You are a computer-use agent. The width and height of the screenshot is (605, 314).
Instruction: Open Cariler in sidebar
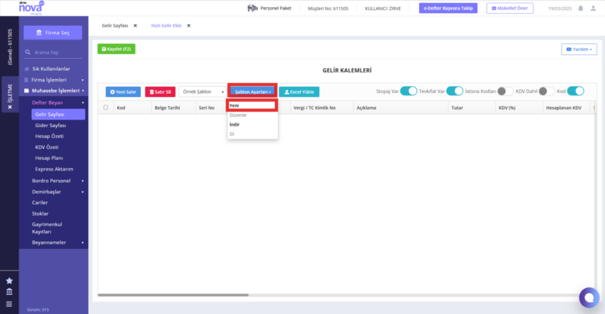[40, 202]
